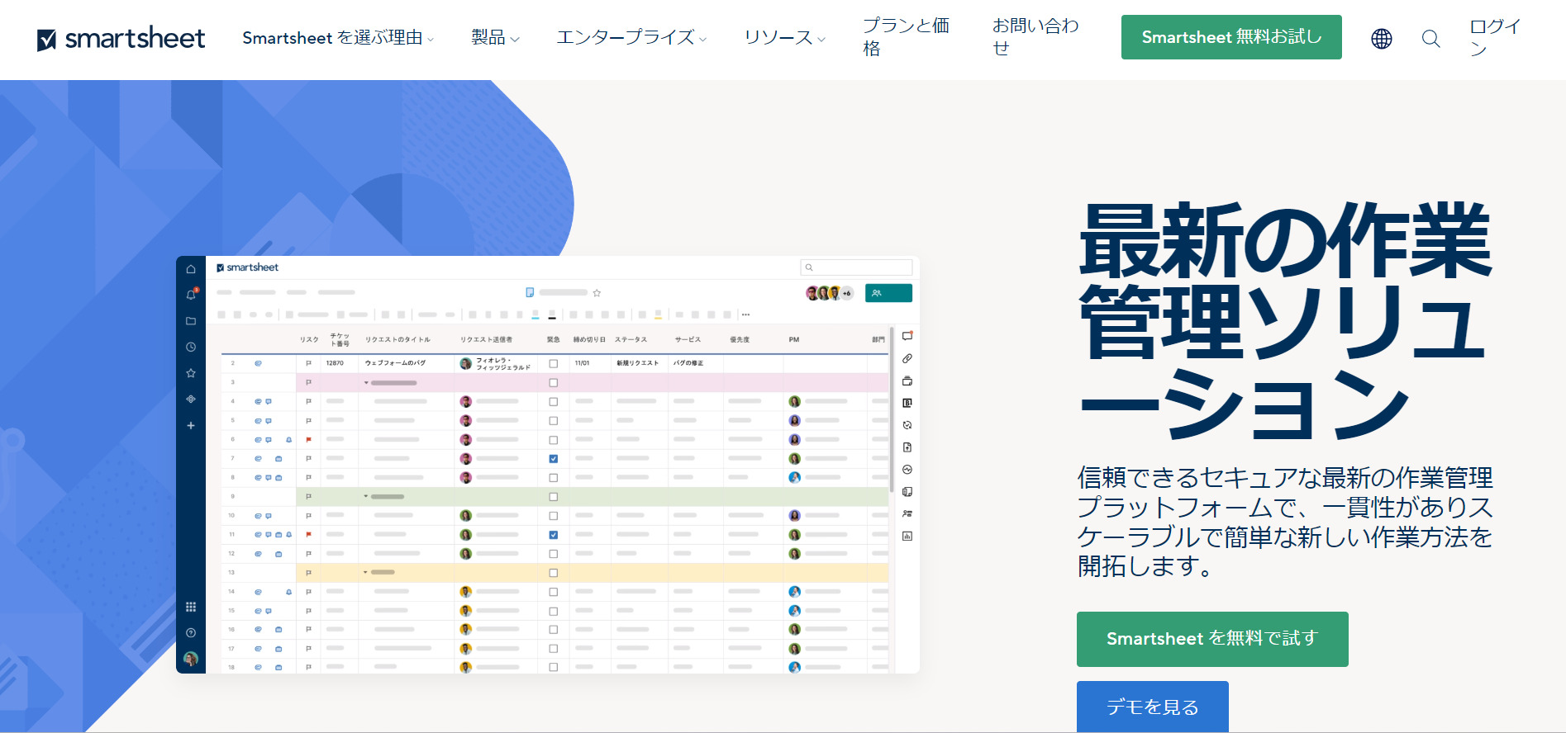Open WorkApps icon below the sidebar star

tap(191, 399)
